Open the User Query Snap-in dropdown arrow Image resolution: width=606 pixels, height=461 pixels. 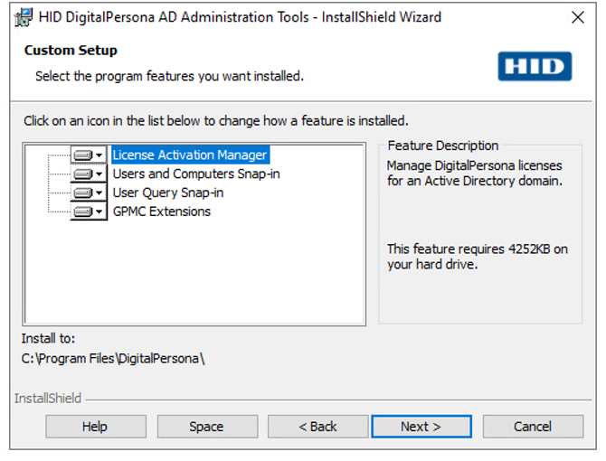99,193
